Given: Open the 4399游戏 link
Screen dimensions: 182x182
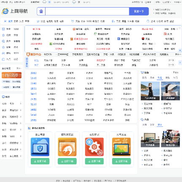Looking at the screenshot, I should pos(70,78).
